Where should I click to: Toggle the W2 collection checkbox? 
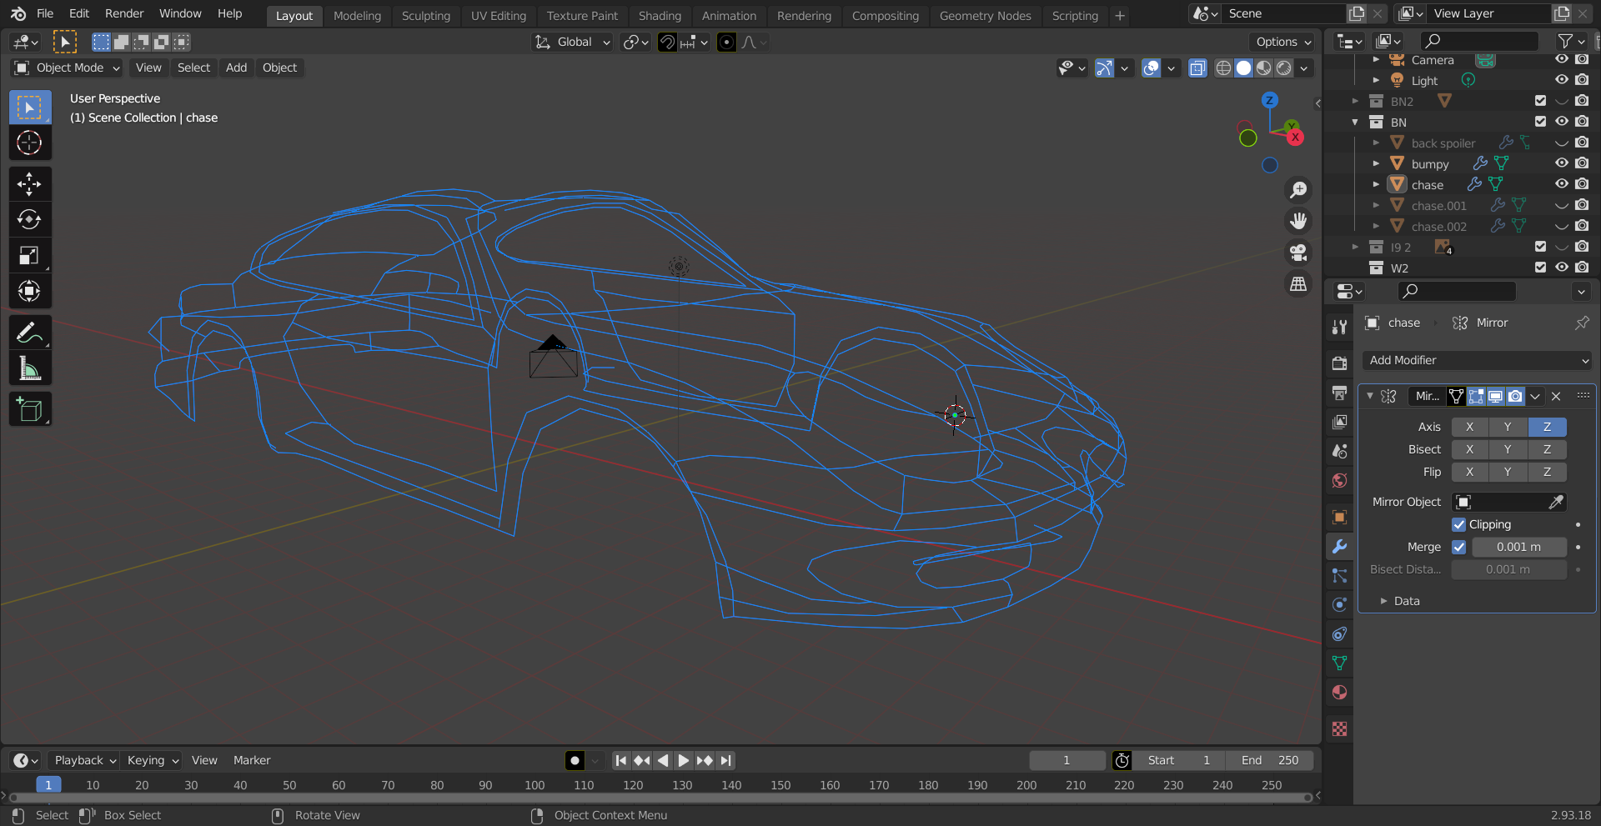1540,268
